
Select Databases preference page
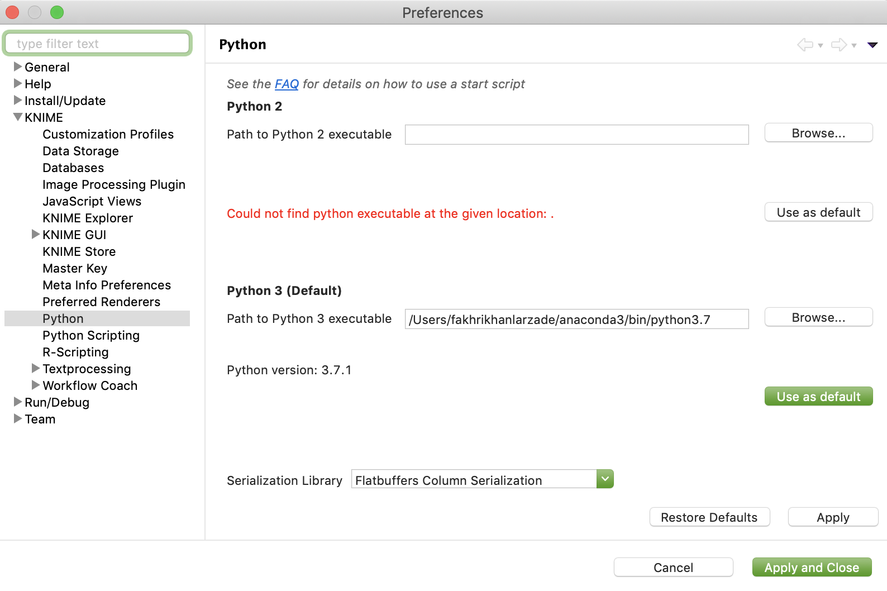coord(73,168)
